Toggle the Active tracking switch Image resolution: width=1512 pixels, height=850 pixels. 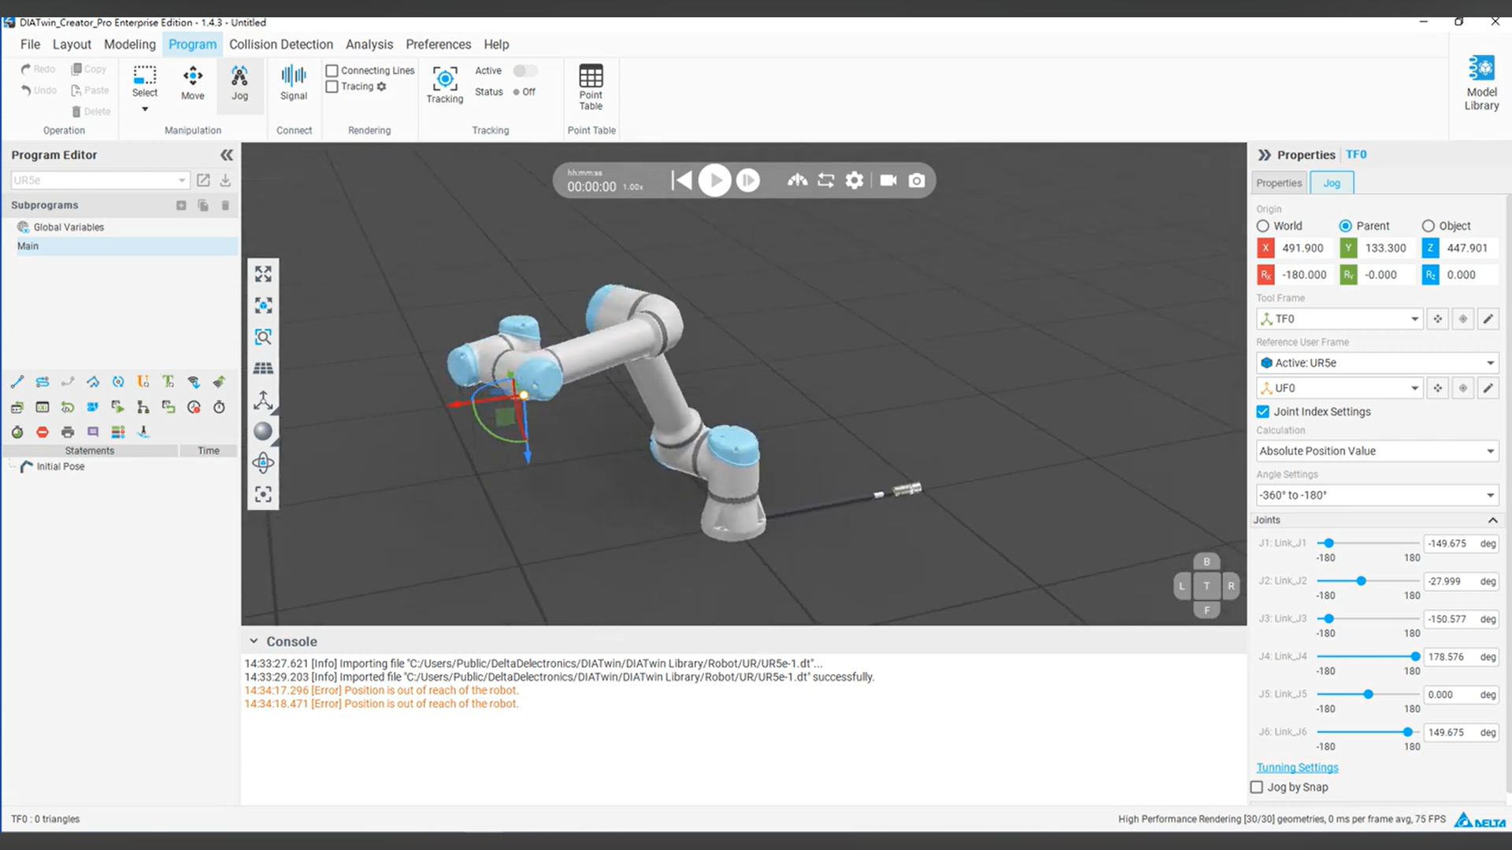pyautogui.click(x=525, y=71)
